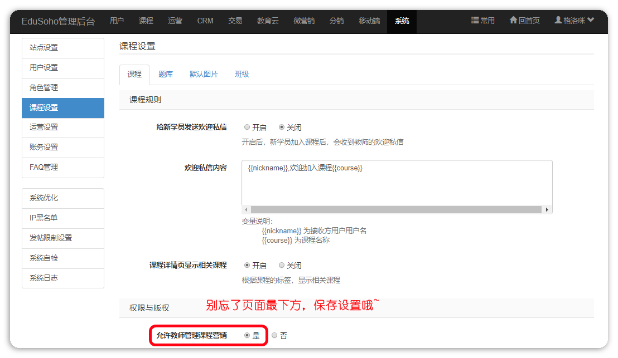Select 关闭 for showing related courses
This screenshot has width=618, height=358.
coord(282,265)
